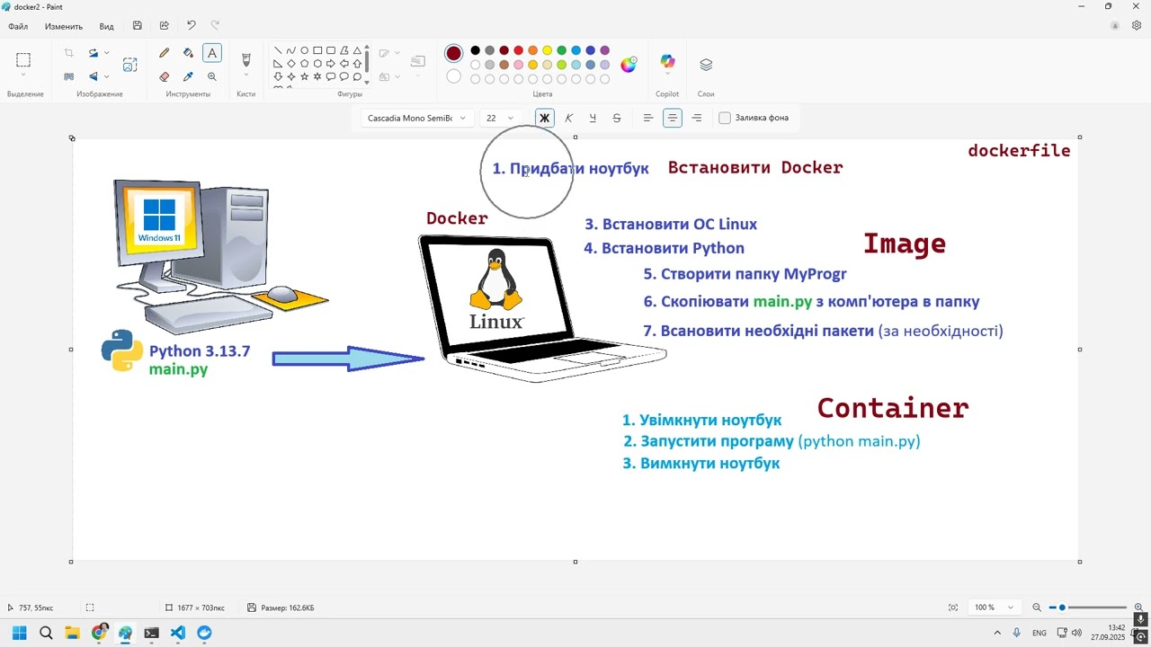Align text right
1151x647 pixels.
coord(696,118)
